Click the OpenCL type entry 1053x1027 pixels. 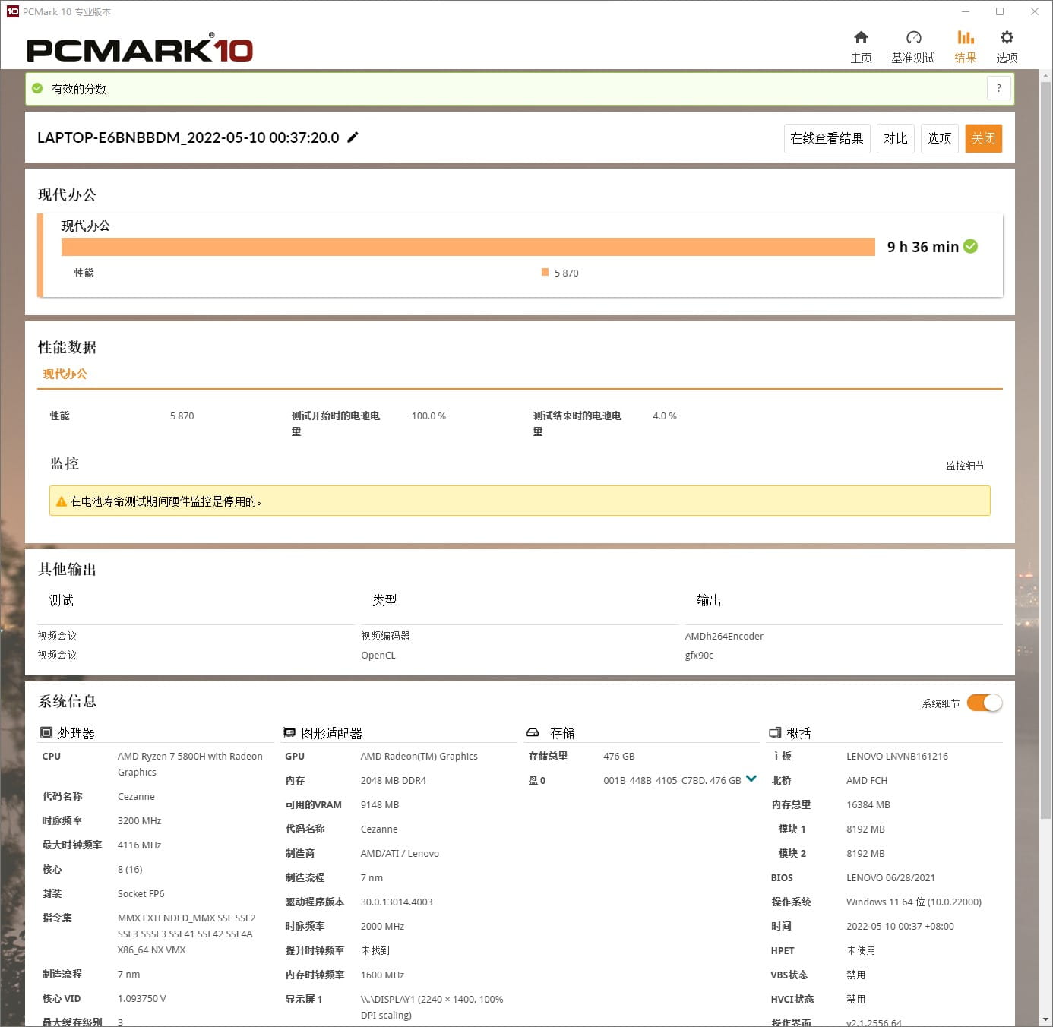click(378, 655)
